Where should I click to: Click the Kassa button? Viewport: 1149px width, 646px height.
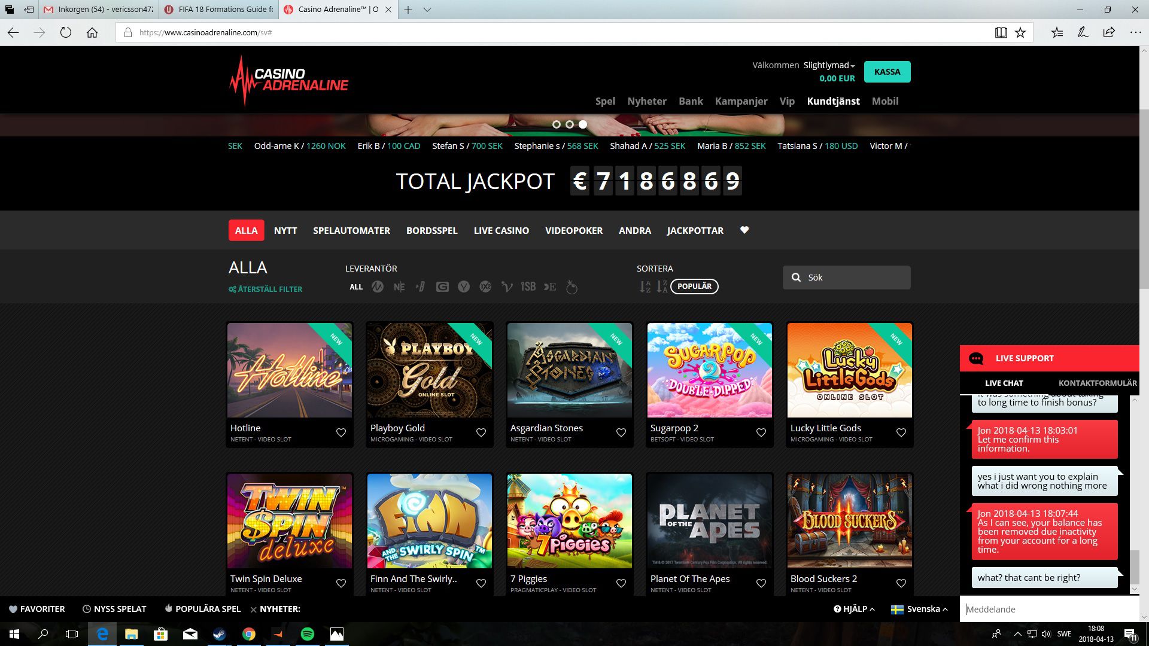pyautogui.click(x=887, y=72)
